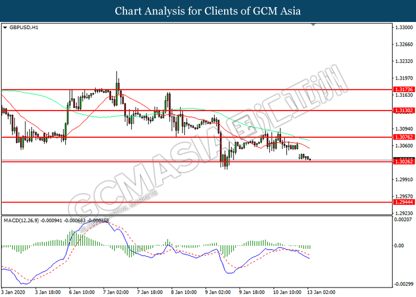416x297 pixels.
Task: Click the GBPUSD,H1 chart label
Action: click(24, 27)
